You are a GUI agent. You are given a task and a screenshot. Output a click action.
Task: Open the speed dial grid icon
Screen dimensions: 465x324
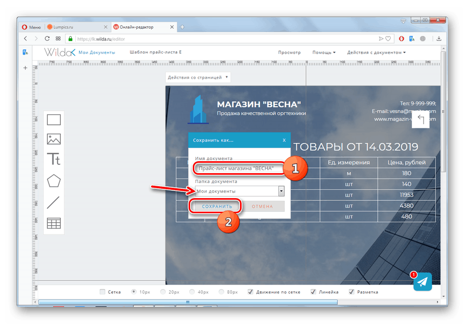58,38
